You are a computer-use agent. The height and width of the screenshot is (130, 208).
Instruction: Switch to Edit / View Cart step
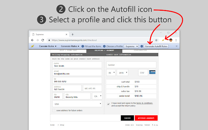click(x=68, y=50)
